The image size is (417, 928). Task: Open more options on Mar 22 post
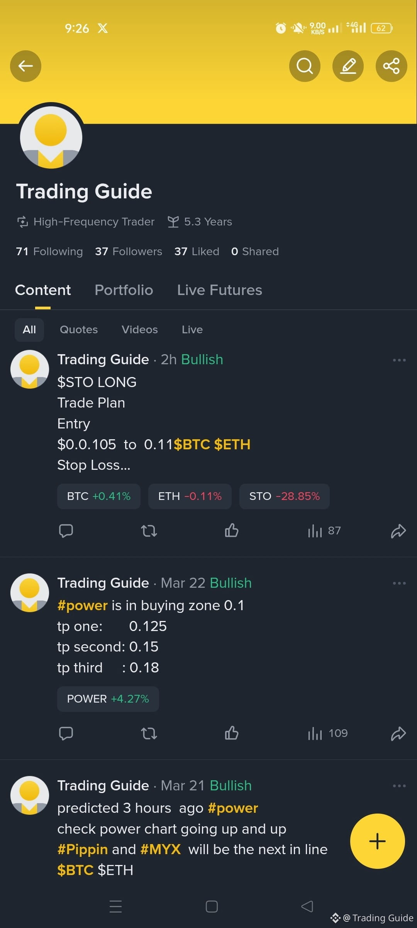(399, 583)
